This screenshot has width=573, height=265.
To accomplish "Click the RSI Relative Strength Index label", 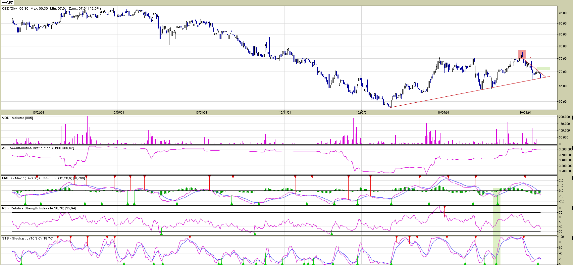I will point(39,208).
